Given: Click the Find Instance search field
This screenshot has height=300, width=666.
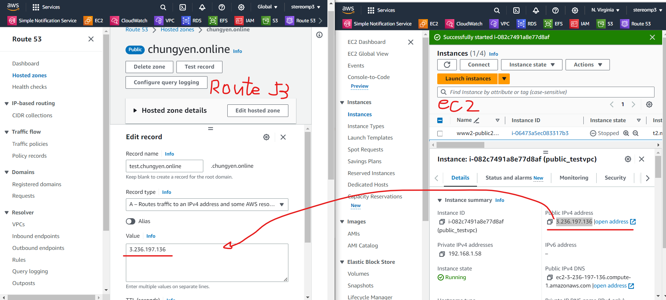Looking at the screenshot, I should pos(546,92).
